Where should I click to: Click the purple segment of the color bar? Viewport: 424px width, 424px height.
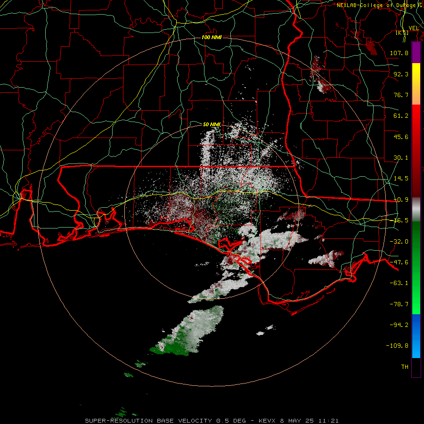point(416,52)
